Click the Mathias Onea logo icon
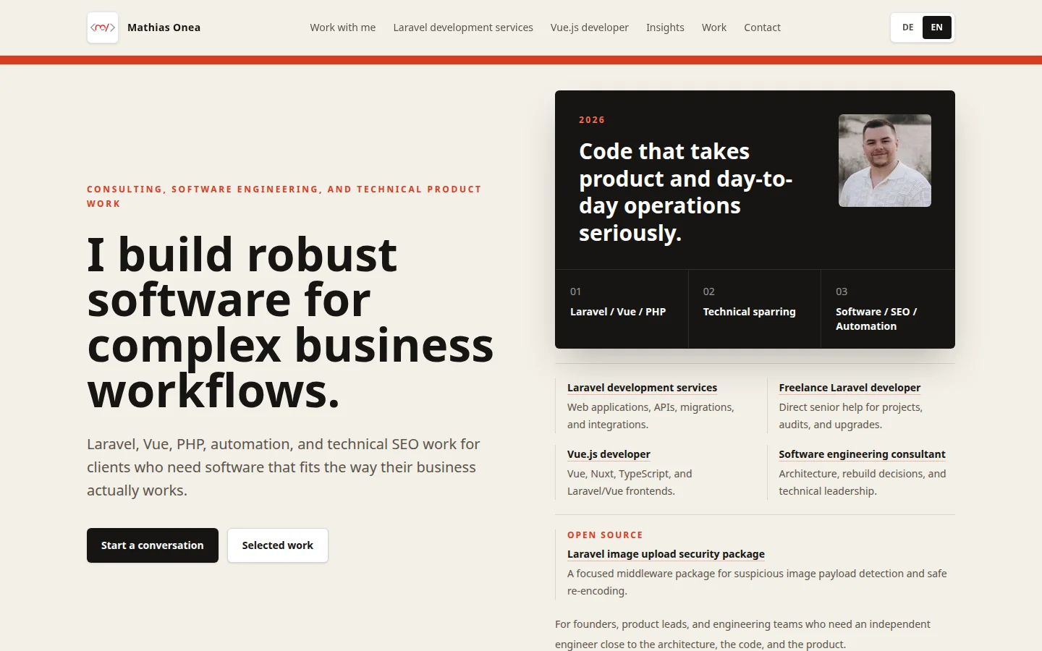Image resolution: width=1042 pixels, height=651 pixels. [103, 27]
